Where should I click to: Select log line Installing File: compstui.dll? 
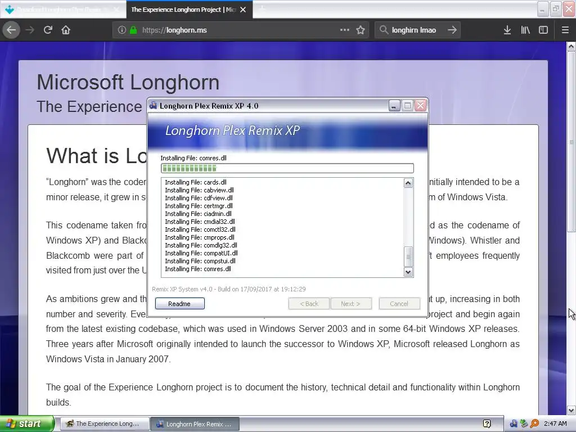200,261
